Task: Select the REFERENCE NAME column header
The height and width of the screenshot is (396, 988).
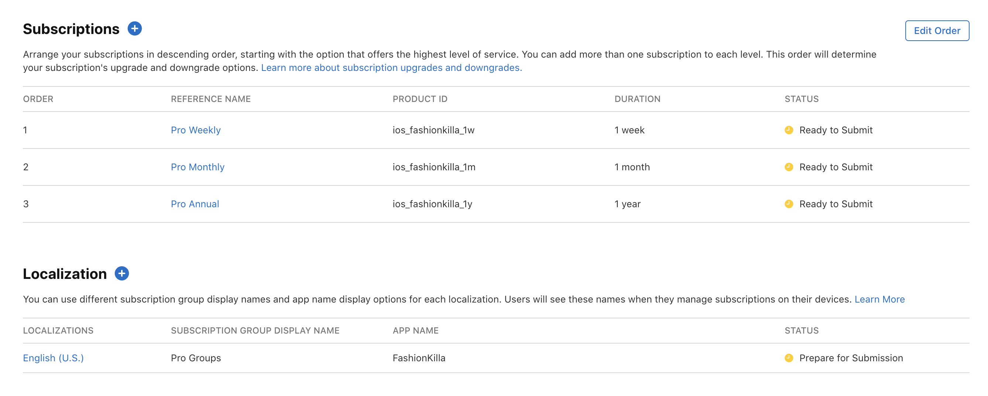Action: (210, 99)
